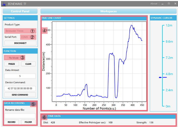The width and height of the screenshot is (178, 127).
Task: Open the Serial Port COM9 dropdown
Action: (28, 37)
